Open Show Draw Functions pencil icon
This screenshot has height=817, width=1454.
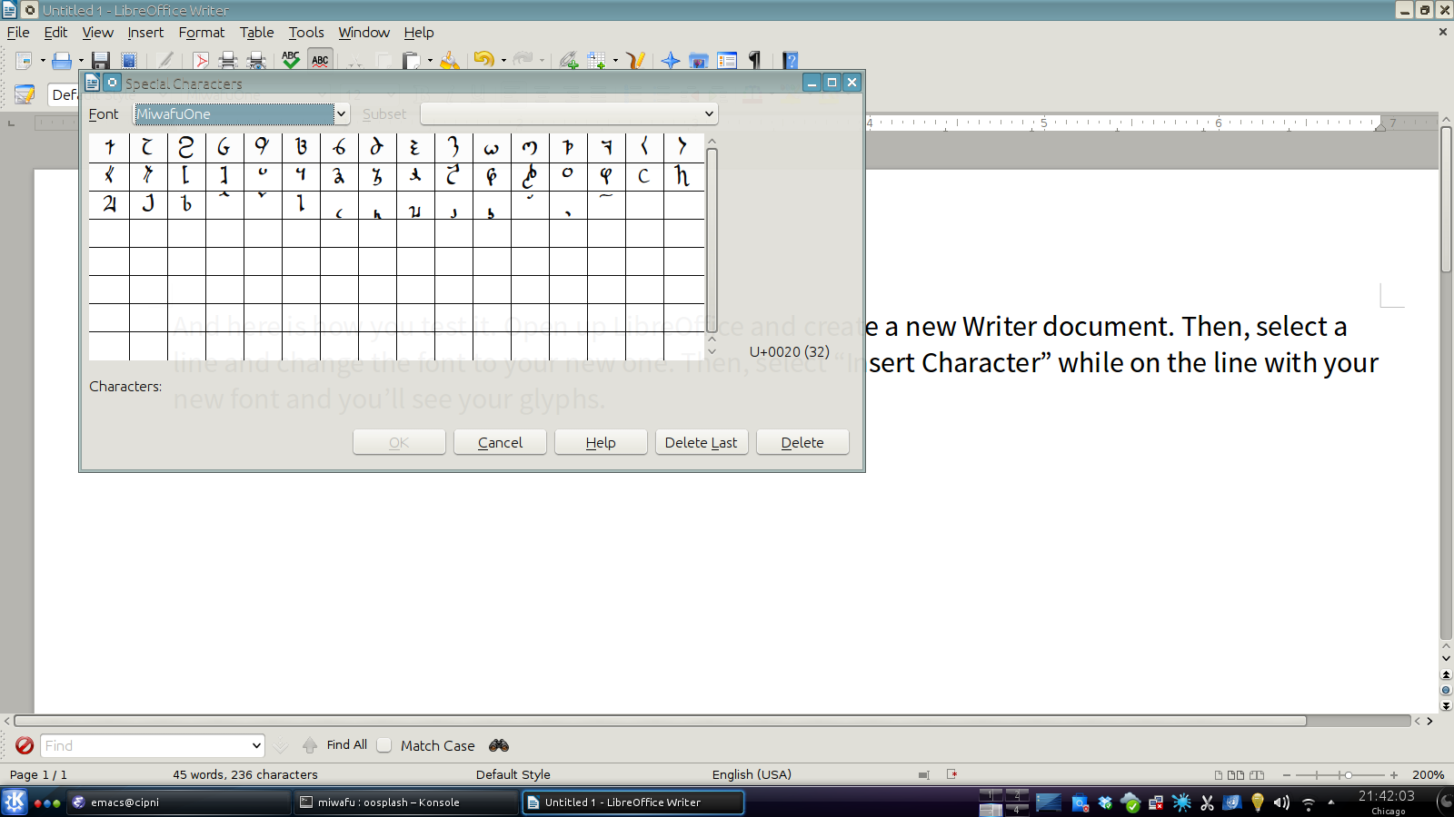click(636, 61)
